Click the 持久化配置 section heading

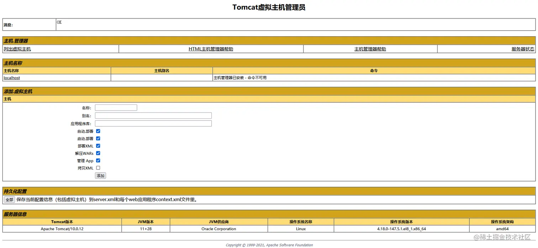click(x=15, y=191)
